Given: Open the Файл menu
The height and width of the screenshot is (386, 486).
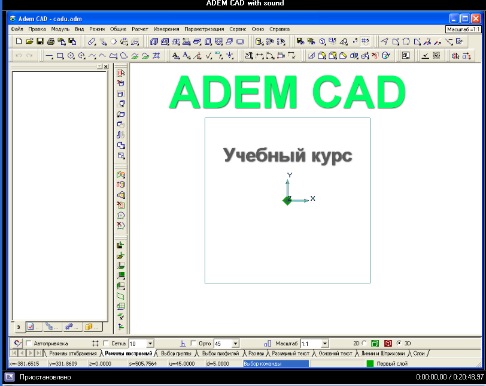Looking at the screenshot, I should click(x=17, y=29).
